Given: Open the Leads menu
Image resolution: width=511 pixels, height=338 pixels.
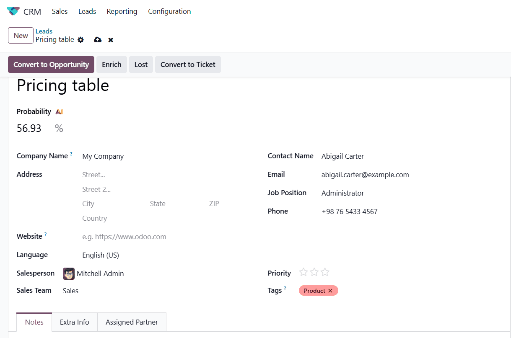Looking at the screenshot, I should pyautogui.click(x=87, y=11).
